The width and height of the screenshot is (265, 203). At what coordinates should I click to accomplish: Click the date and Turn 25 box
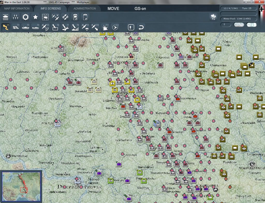click(238, 8)
